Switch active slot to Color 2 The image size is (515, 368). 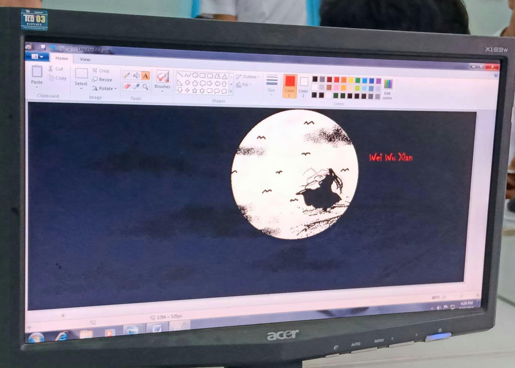[x=303, y=86]
